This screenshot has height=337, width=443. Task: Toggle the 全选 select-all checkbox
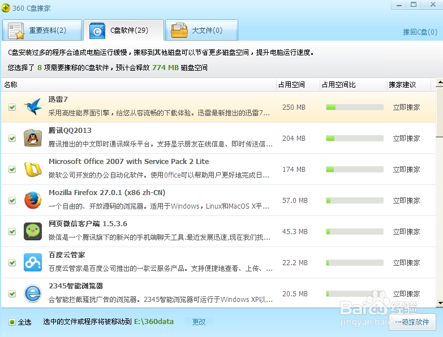point(12,322)
